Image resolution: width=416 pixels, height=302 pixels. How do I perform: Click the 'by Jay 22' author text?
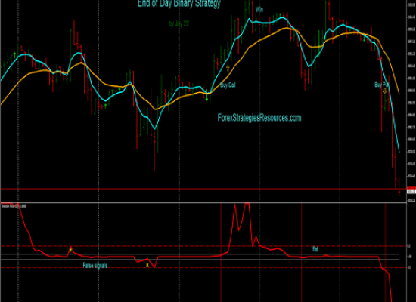(x=179, y=24)
